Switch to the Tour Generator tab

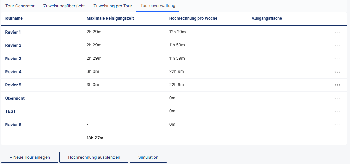[x=20, y=6]
